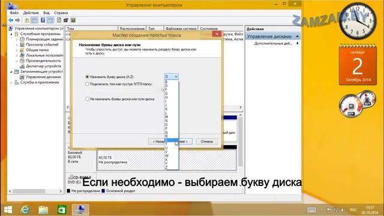Open the Действие menu

31,13
